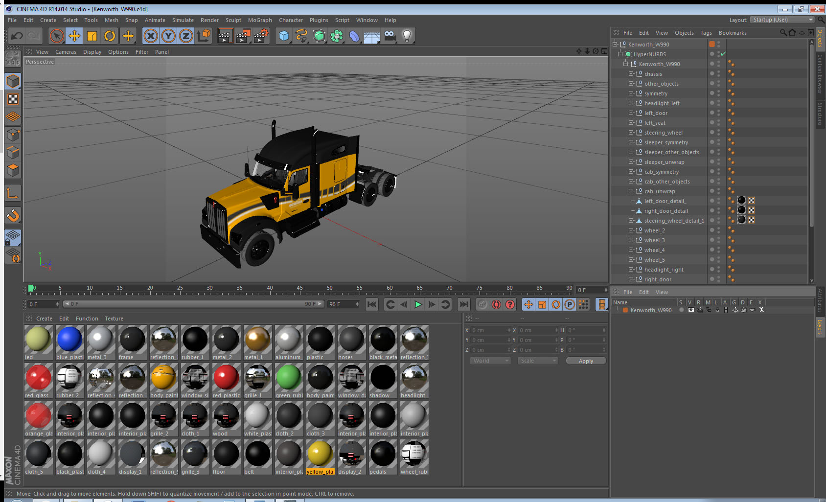Toggle Y axis lock

tap(168, 36)
